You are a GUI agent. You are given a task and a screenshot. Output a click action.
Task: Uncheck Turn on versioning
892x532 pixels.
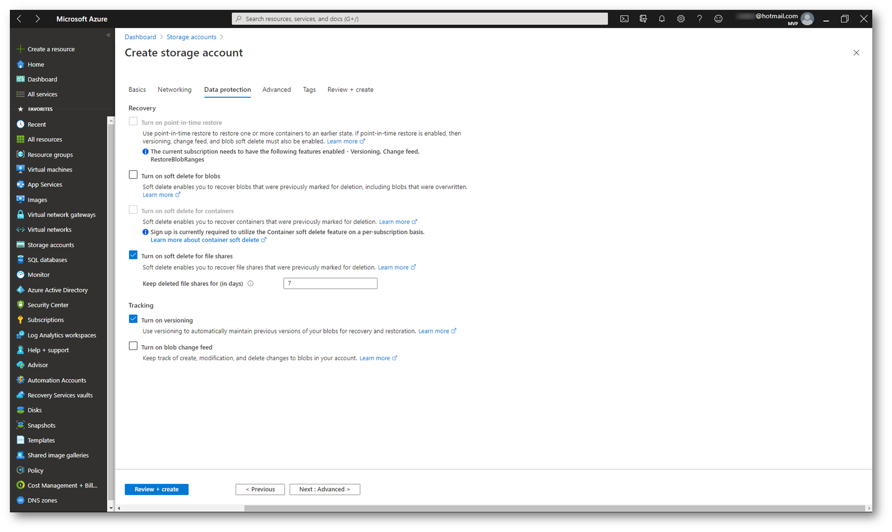pyautogui.click(x=133, y=319)
